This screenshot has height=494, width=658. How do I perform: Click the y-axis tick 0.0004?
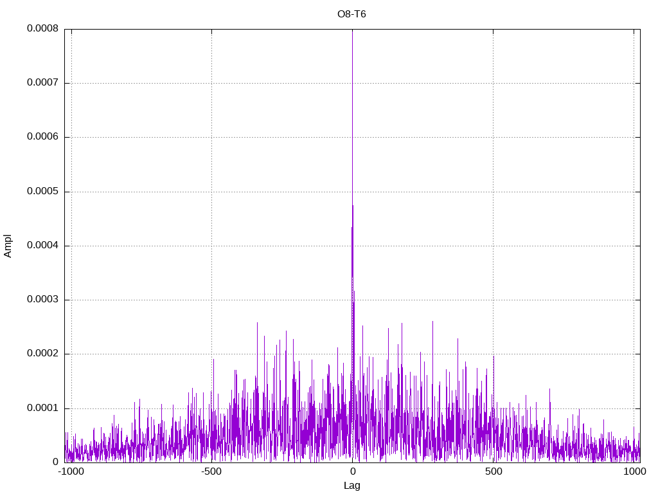(42, 245)
